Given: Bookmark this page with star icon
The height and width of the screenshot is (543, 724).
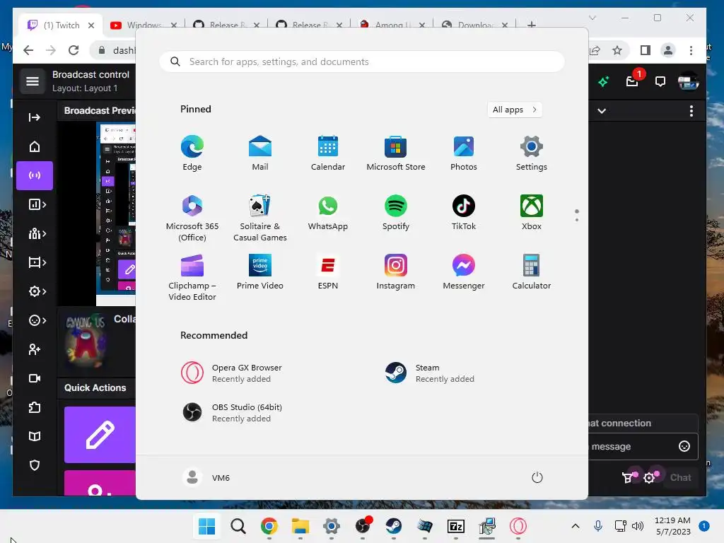Looking at the screenshot, I should pyautogui.click(x=617, y=50).
